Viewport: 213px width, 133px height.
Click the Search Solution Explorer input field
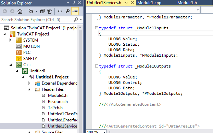[x=37, y=20]
